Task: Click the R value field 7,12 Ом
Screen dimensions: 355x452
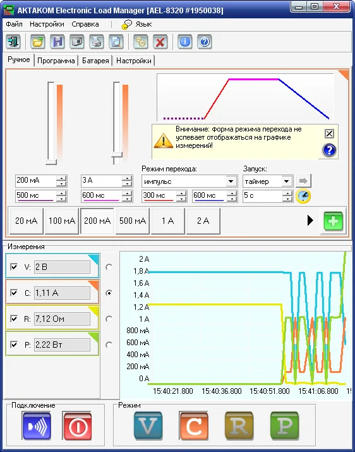Action: coord(62,319)
